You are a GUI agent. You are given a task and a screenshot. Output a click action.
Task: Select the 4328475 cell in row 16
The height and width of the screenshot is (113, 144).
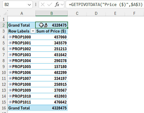tap(52, 108)
